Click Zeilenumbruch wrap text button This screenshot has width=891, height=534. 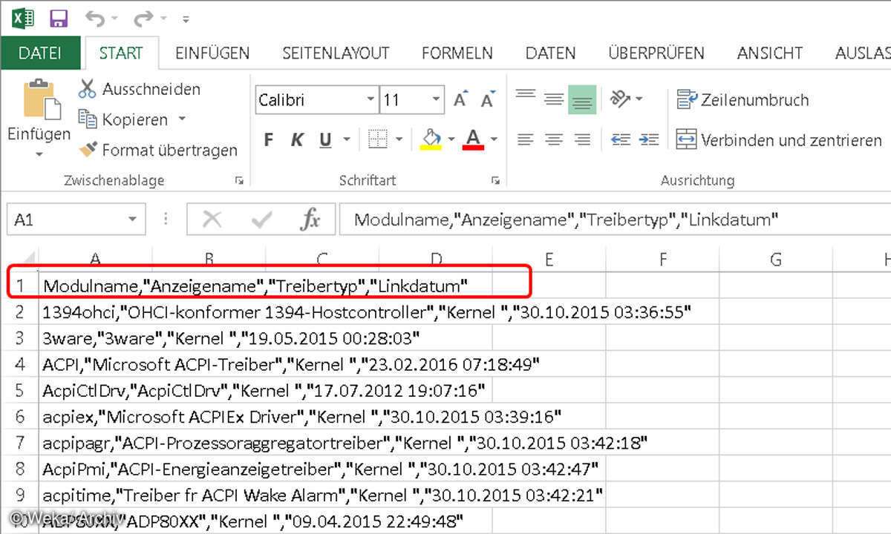coord(742,99)
